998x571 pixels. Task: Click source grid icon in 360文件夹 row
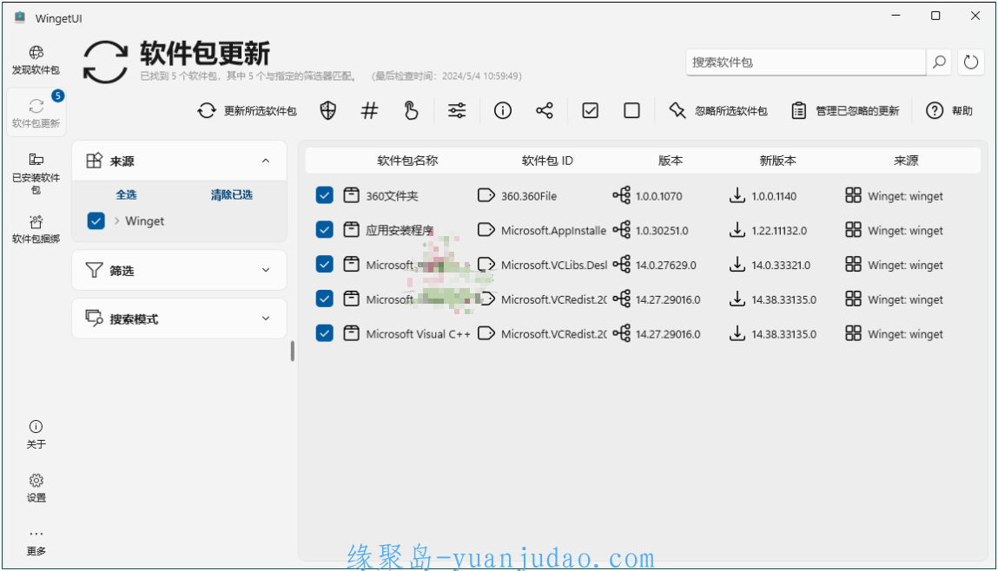pos(853,195)
